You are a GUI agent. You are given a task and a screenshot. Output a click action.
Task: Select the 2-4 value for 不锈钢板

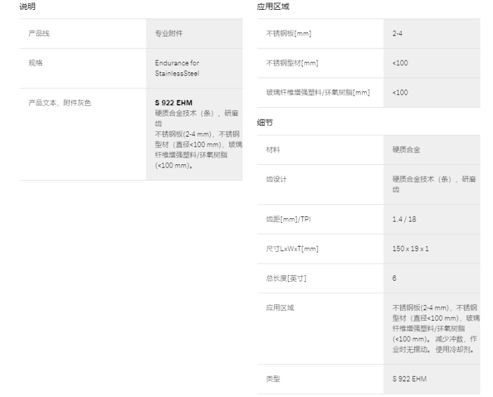[x=397, y=33]
